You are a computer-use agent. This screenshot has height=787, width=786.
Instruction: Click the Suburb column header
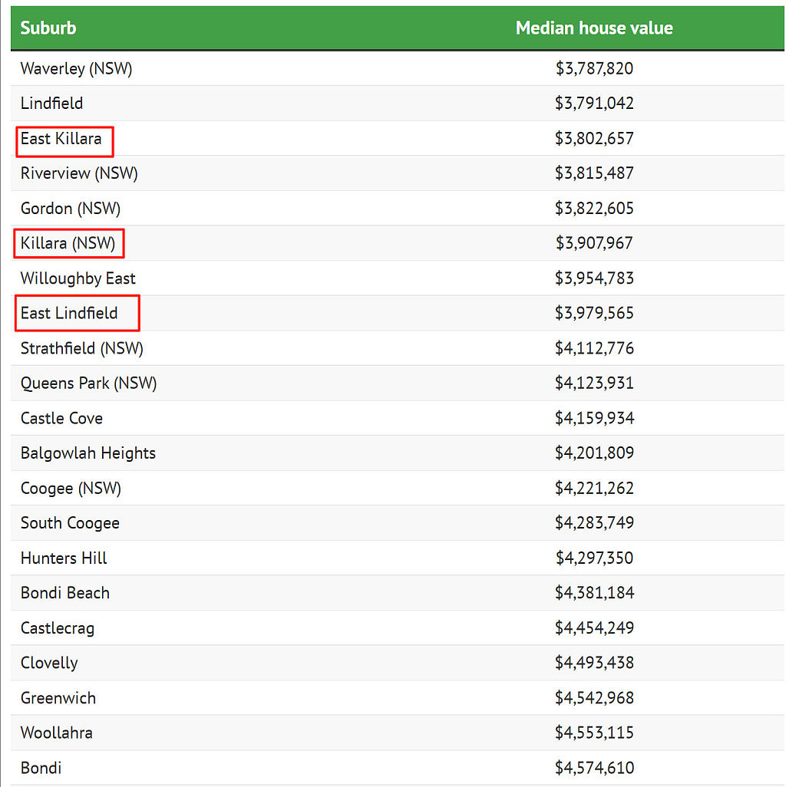(48, 28)
